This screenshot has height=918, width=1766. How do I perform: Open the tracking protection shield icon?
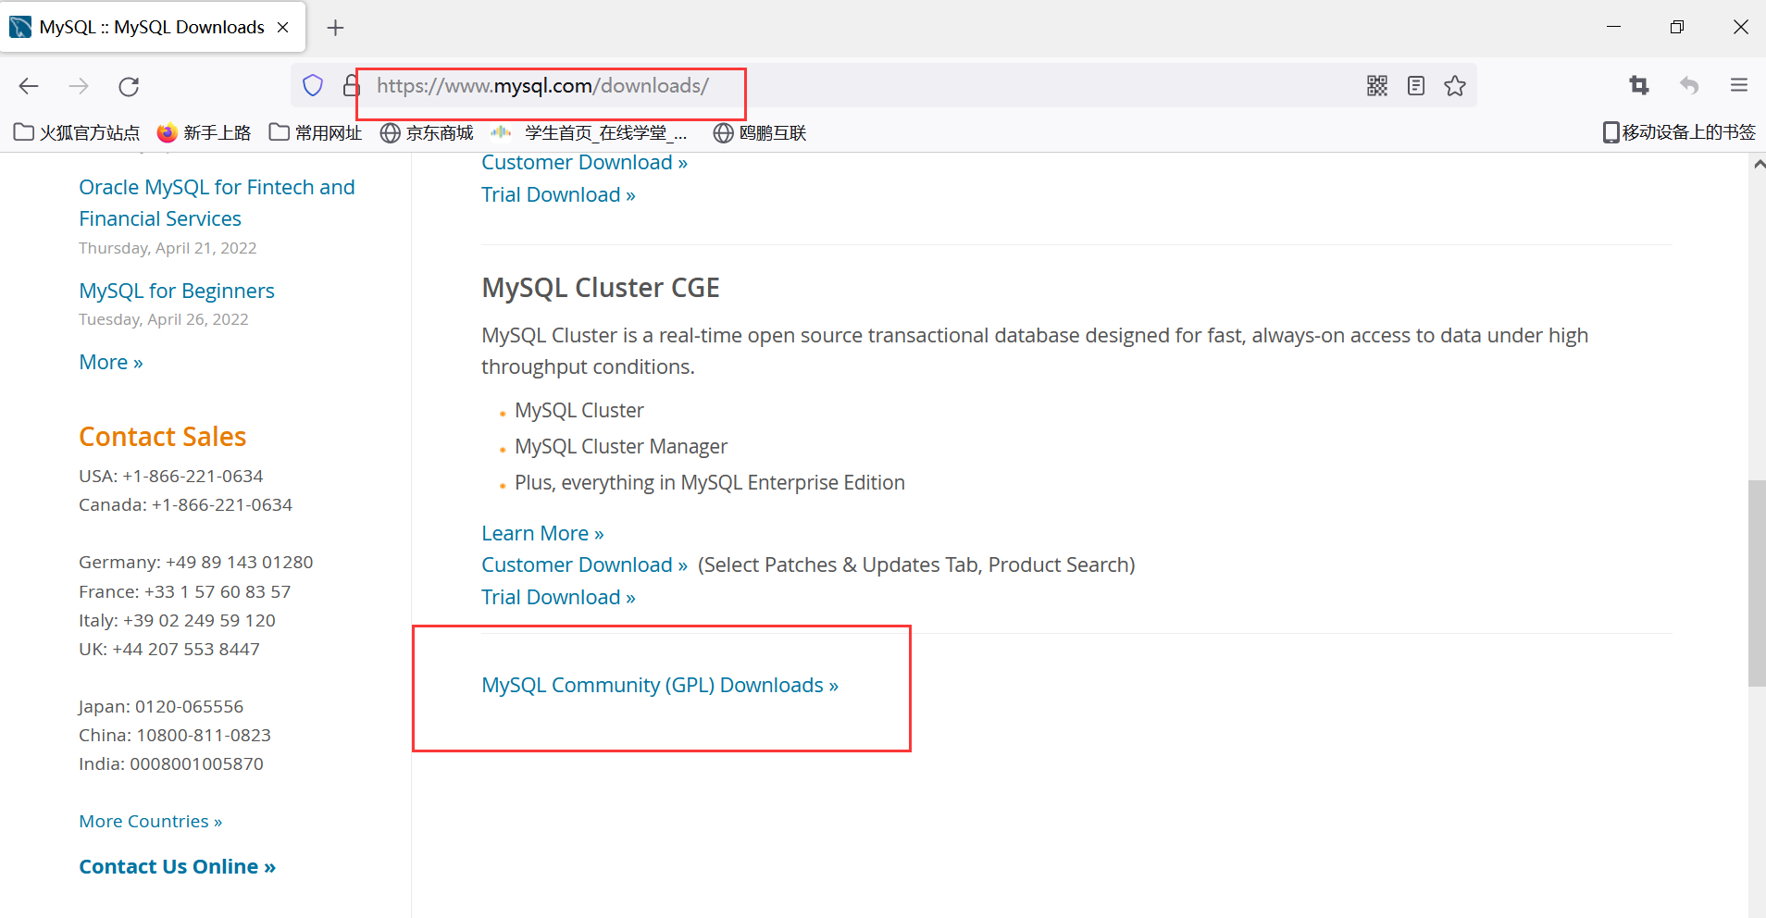click(x=313, y=85)
